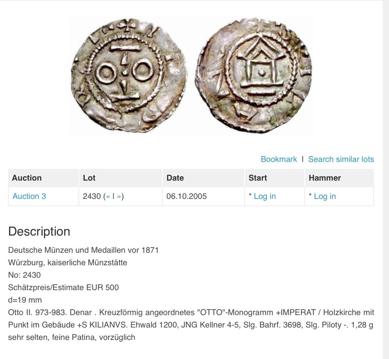Screen dimensions: 389x359
Task: Click the Description heading
Action: [x=39, y=232]
